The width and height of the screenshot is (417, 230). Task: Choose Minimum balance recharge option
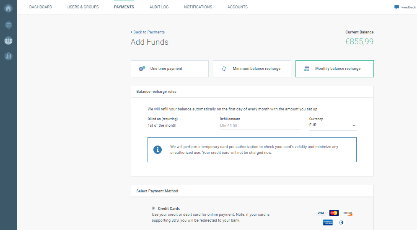(252, 69)
